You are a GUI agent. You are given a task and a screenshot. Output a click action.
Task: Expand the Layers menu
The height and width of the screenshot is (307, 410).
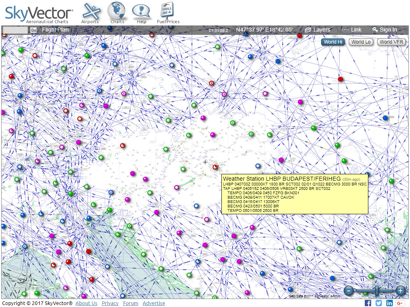click(317, 30)
